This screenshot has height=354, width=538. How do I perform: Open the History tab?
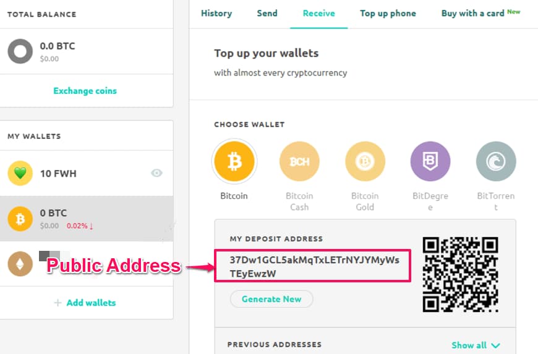(x=216, y=13)
